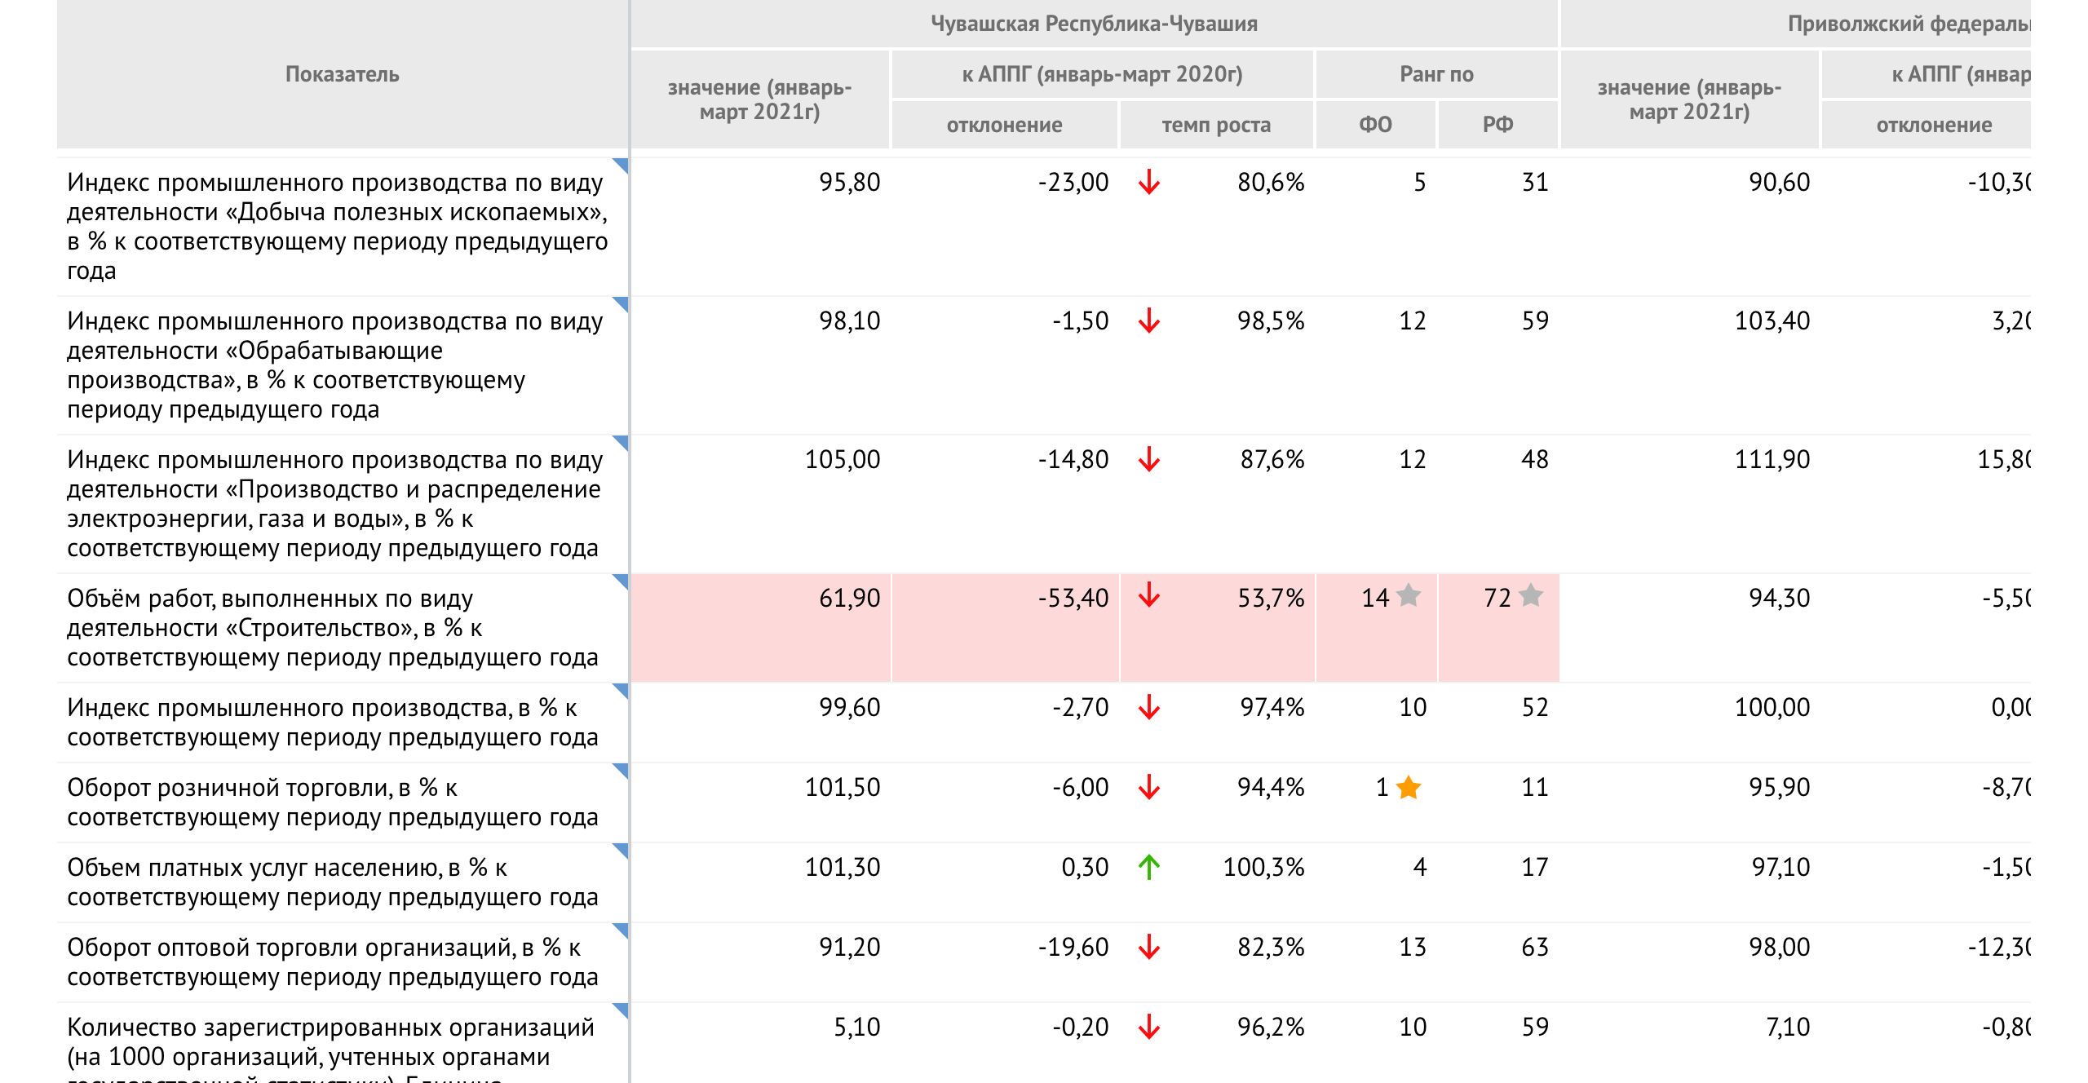
Task: Click green up arrow next to 0,30
Action: coord(1149,867)
